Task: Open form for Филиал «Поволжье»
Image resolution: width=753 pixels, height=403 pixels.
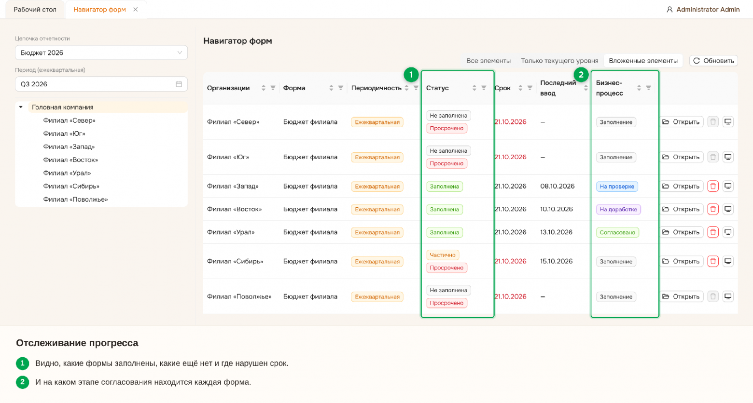Action: [x=681, y=296]
